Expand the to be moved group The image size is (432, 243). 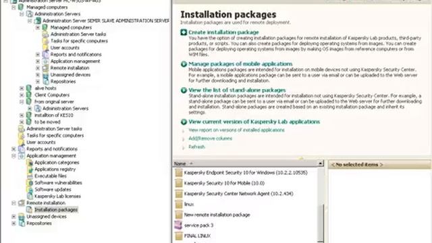coord(22,122)
